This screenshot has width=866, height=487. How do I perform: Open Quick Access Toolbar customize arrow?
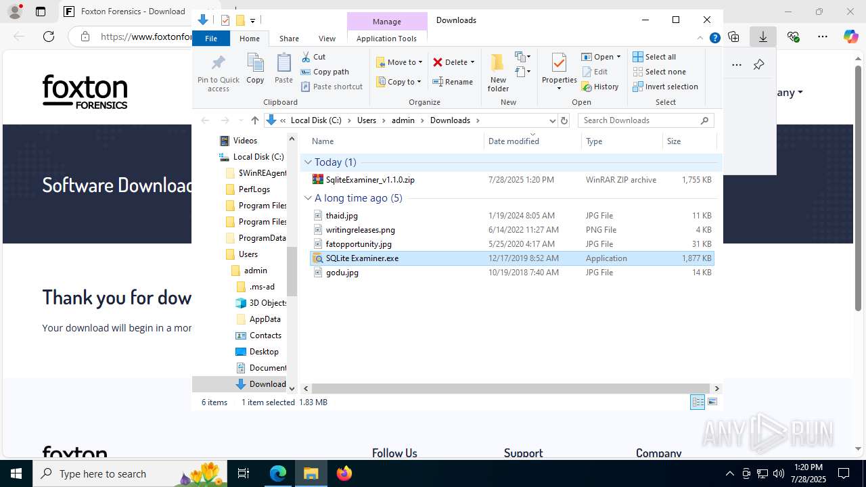[x=252, y=20]
